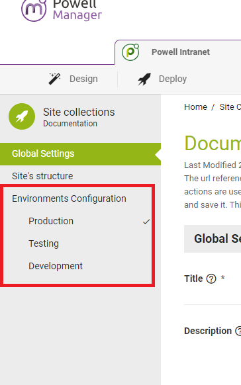Open the Deploy menu
The width and height of the screenshot is (241, 385).
click(x=173, y=79)
